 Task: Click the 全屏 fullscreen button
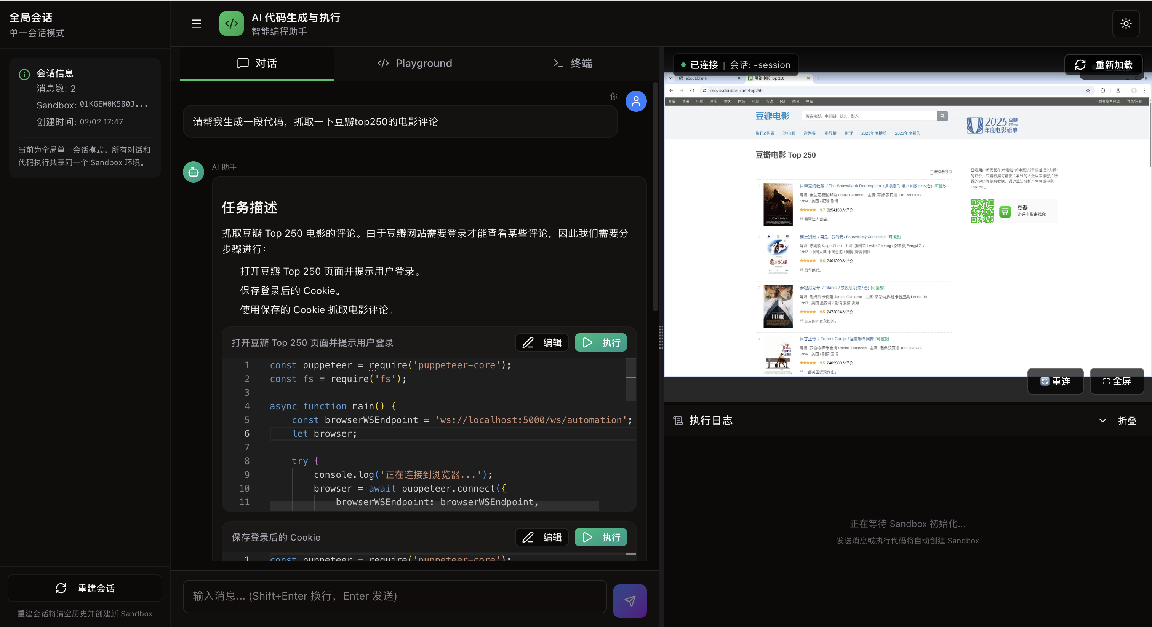pyautogui.click(x=1117, y=381)
